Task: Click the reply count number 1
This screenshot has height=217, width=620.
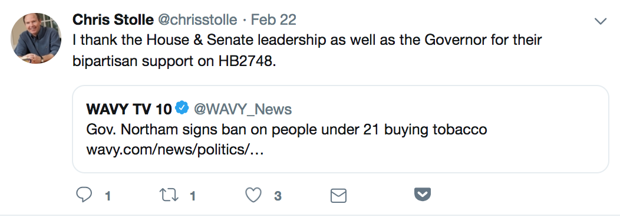Action: pos(107,196)
